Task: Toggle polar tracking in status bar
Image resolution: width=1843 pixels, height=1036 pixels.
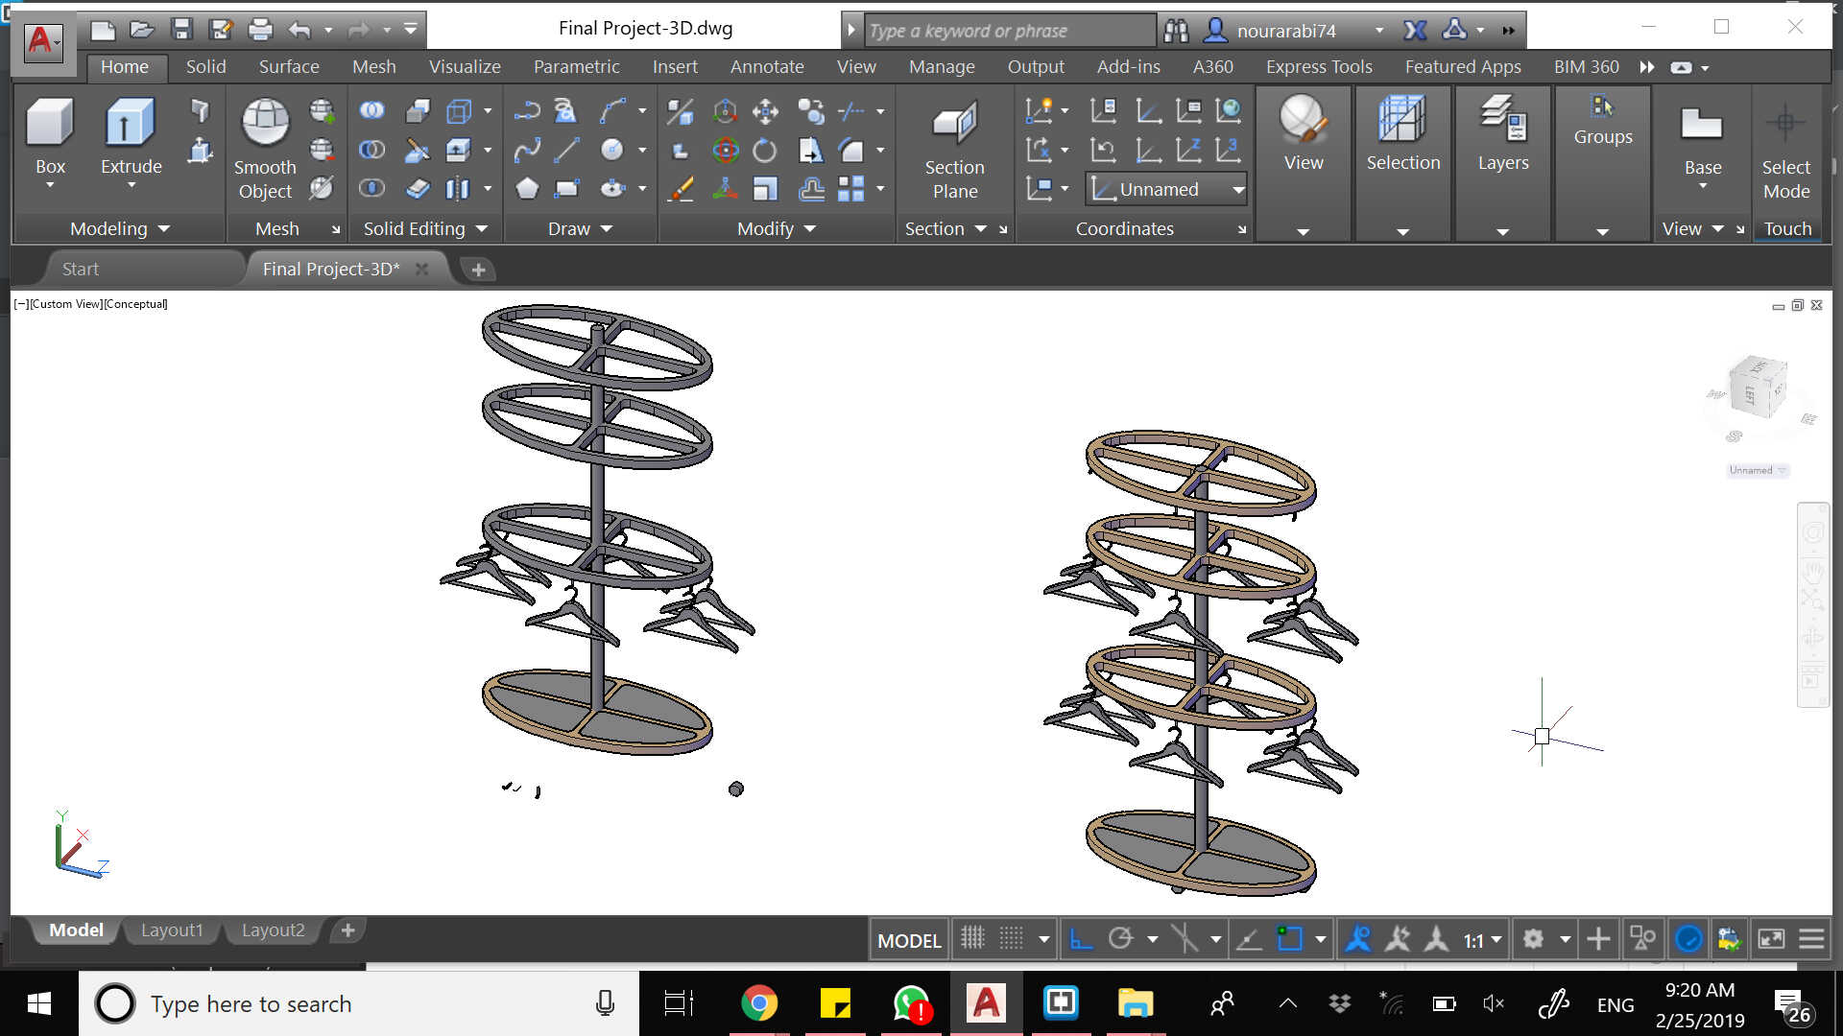Action: point(1121,938)
